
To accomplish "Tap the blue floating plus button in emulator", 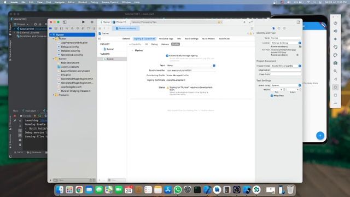I will (320, 136).
